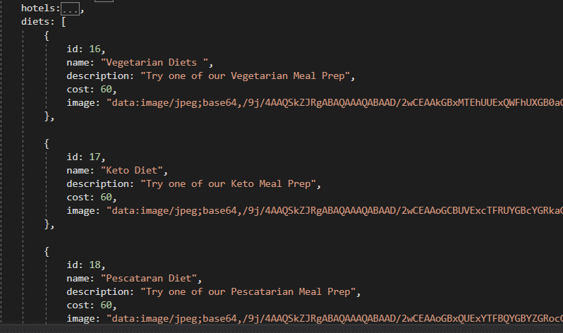Click the opening brace before id 18
The width and height of the screenshot is (563, 333).
[47, 251]
